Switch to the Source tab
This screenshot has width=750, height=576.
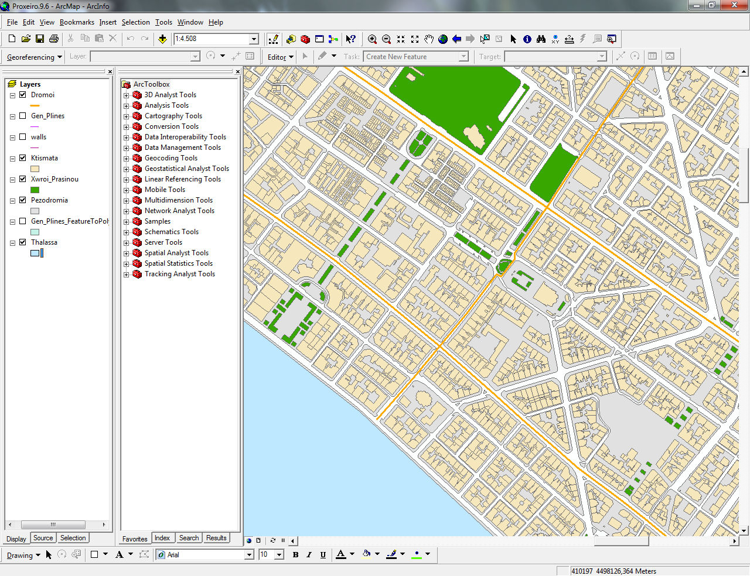click(43, 538)
